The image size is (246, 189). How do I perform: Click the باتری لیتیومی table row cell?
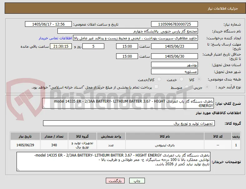(x=165, y=145)
